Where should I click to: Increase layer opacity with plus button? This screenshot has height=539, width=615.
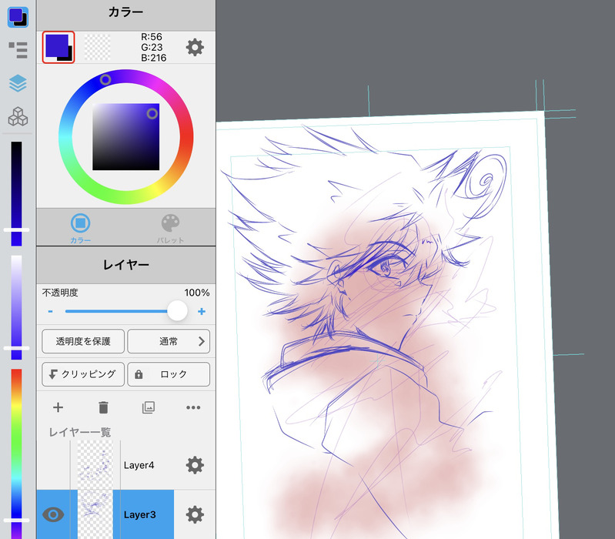pos(202,312)
